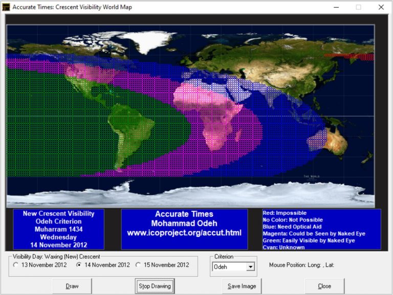Select the 13 November 2012 radio button

click(16, 265)
